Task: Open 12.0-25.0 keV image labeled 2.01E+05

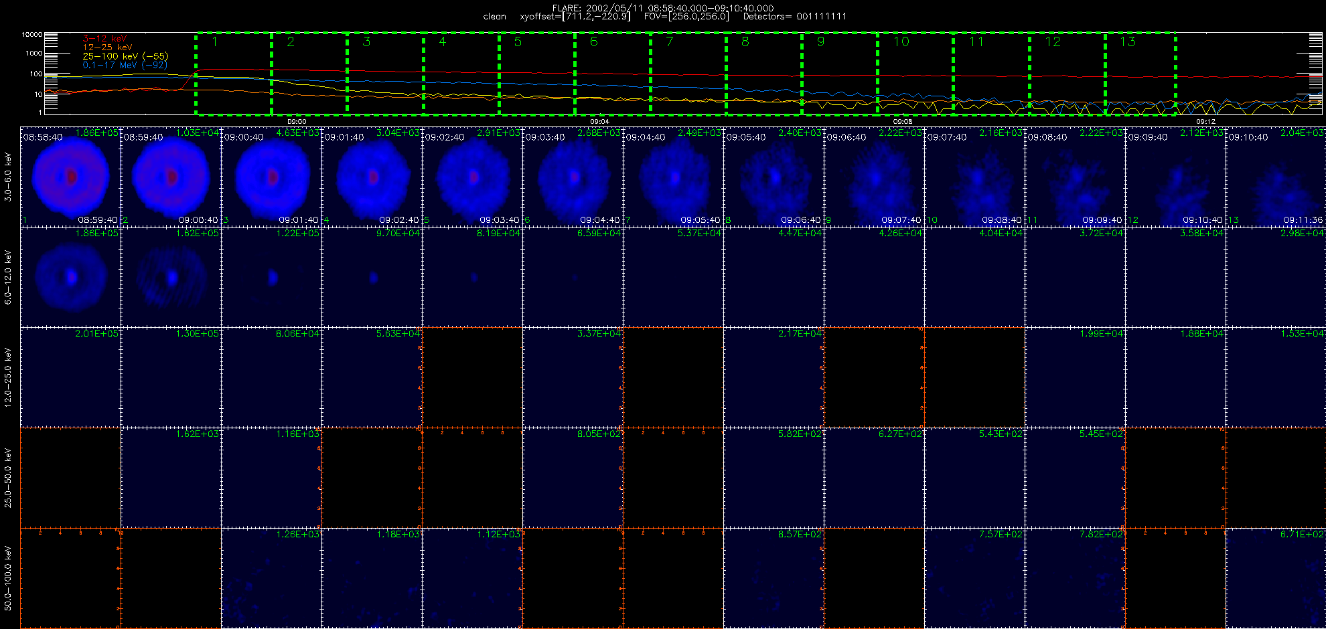Action: [x=71, y=377]
